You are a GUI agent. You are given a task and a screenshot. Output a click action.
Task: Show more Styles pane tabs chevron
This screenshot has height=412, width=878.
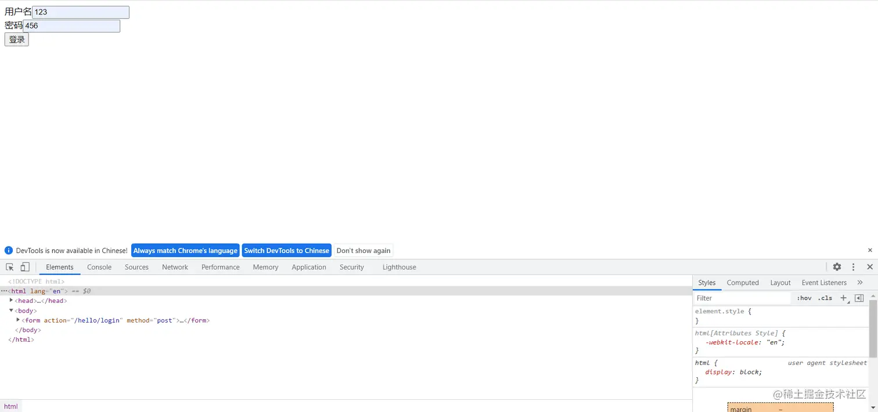click(x=860, y=283)
